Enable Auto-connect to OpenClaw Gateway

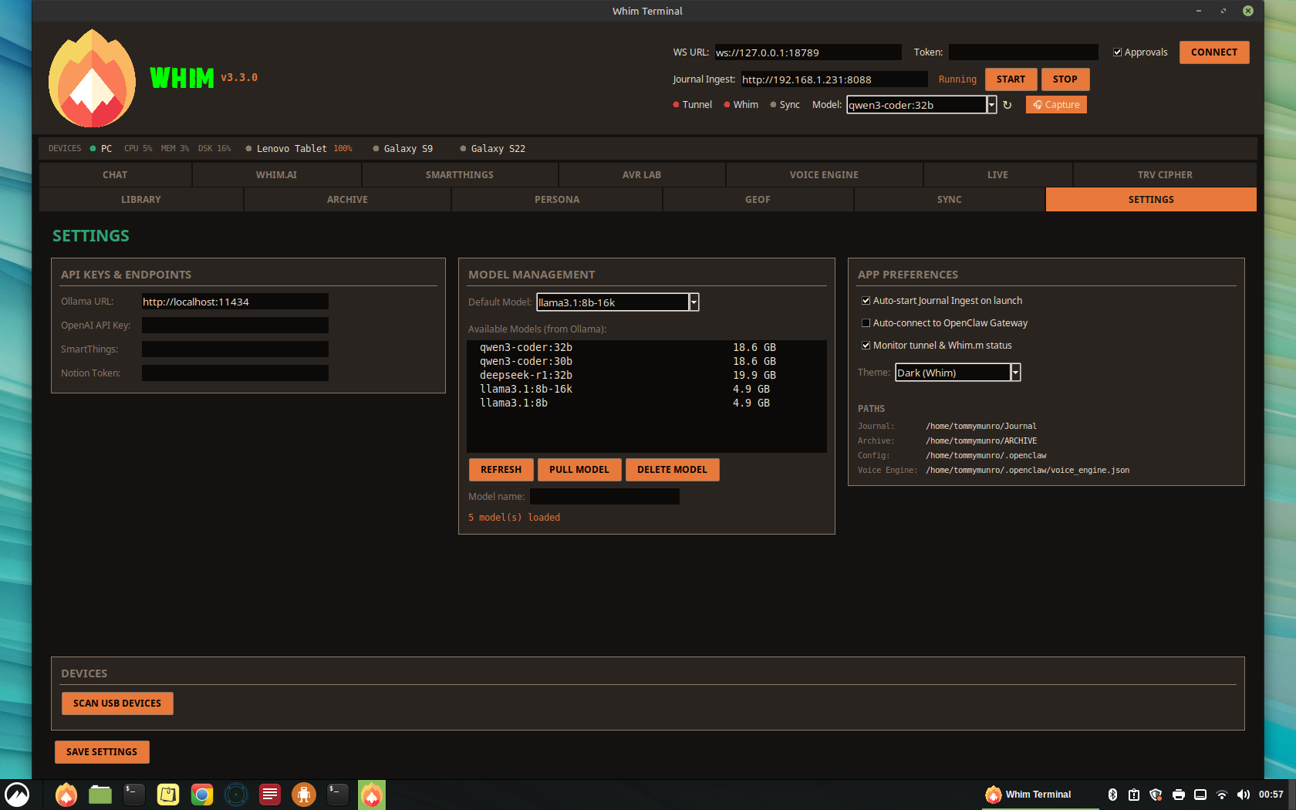pos(866,322)
